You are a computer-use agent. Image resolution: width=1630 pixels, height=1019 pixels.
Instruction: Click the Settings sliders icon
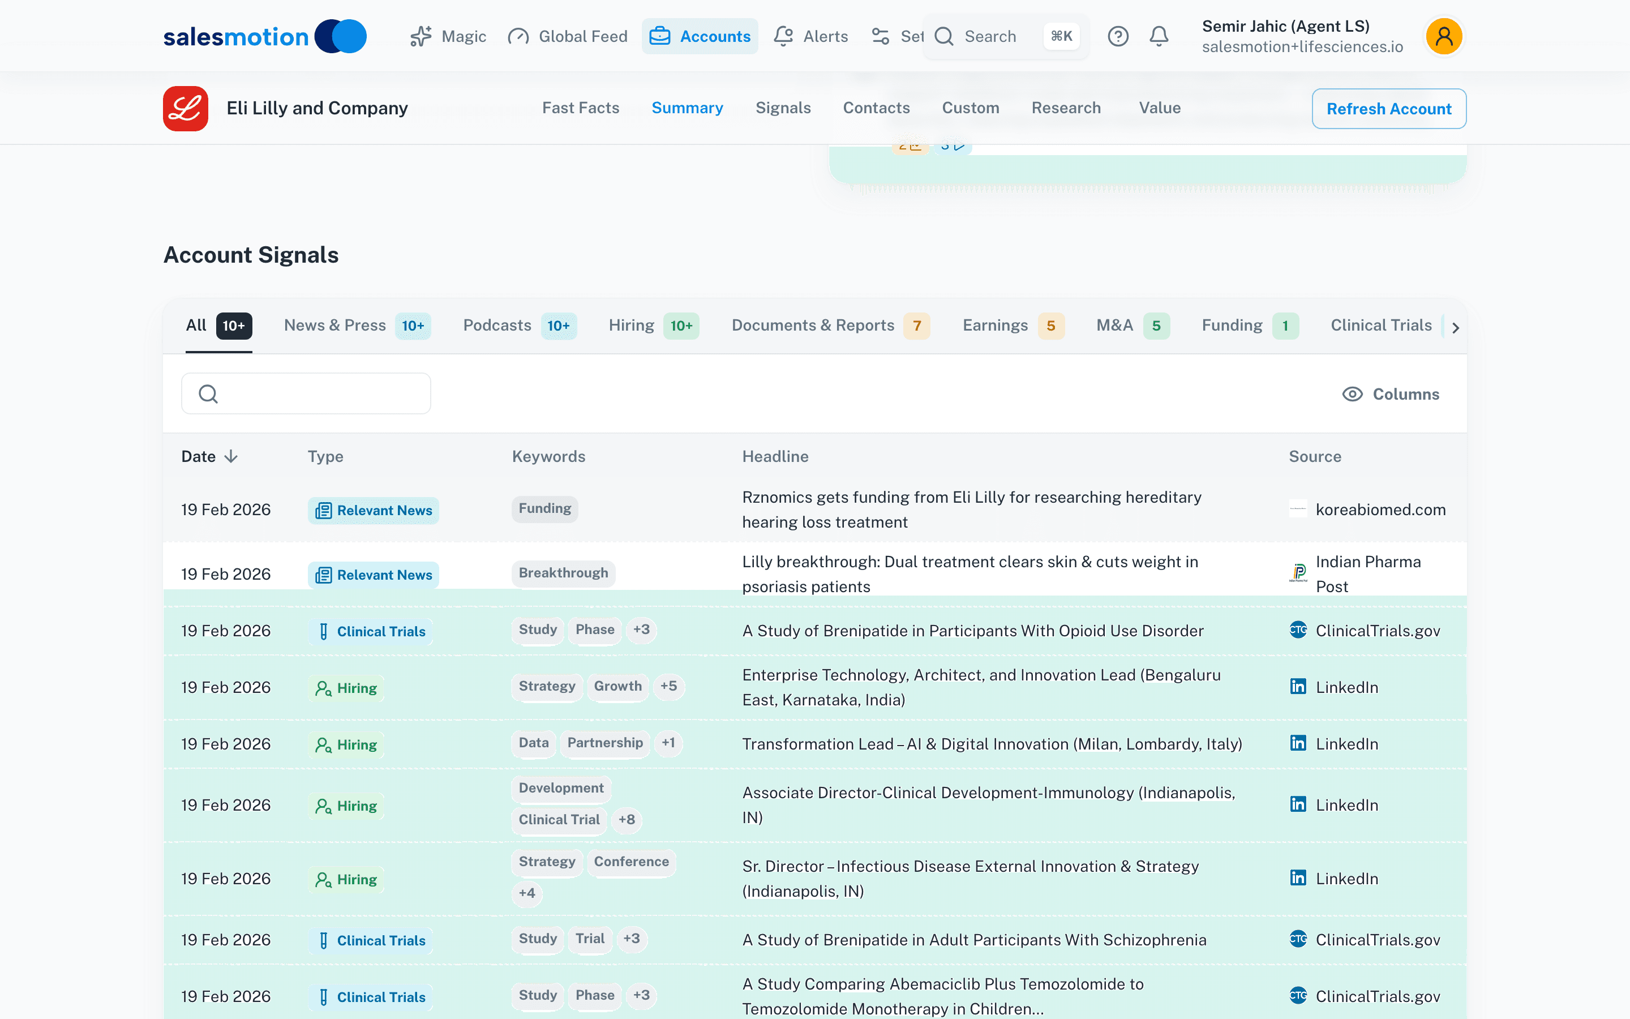tap(880, 36)
